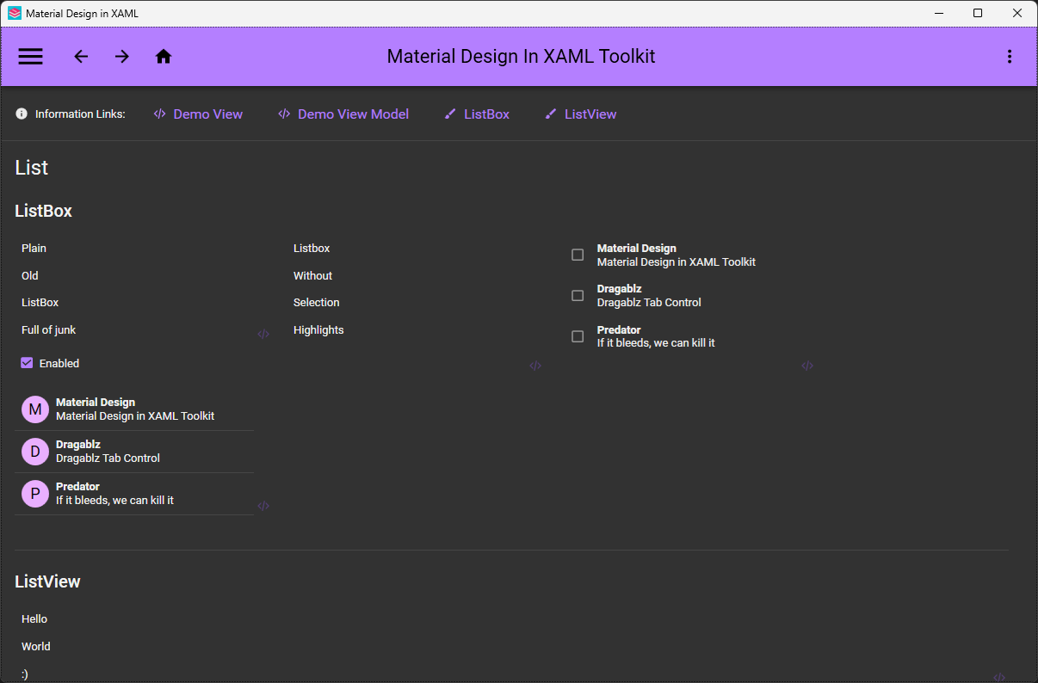Viewport: 1038px width, 683px height.
Task: Select the Full of junk item
Action: [134, 330]
